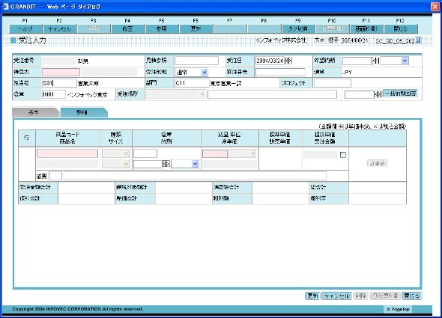
Task: Open calendar icon next to 一括納期回答 button
Action: coord(378,94)
